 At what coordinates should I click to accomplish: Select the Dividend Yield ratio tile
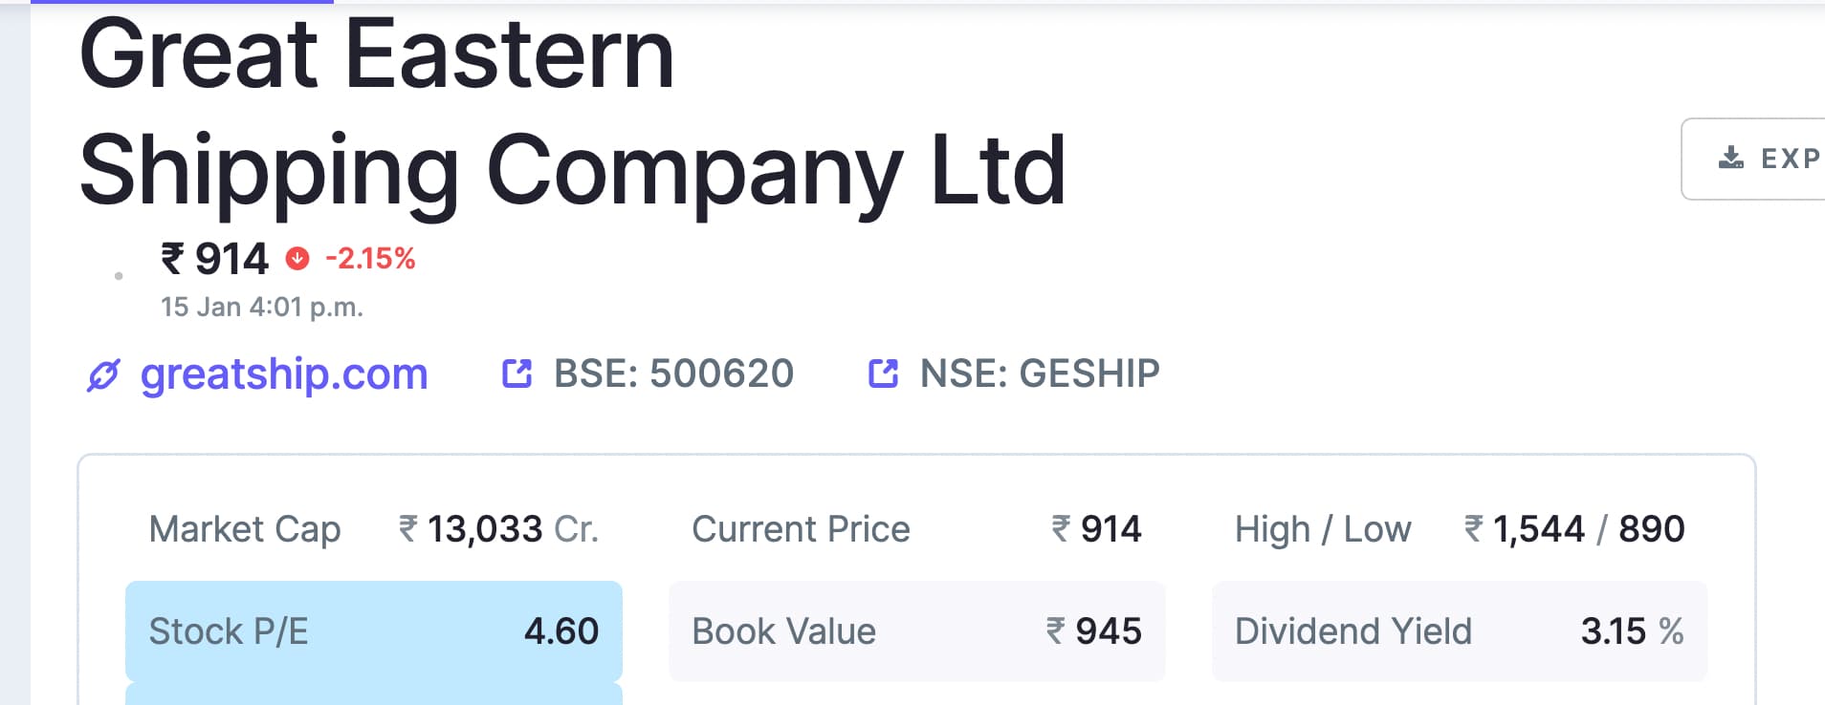(1460, 630)
